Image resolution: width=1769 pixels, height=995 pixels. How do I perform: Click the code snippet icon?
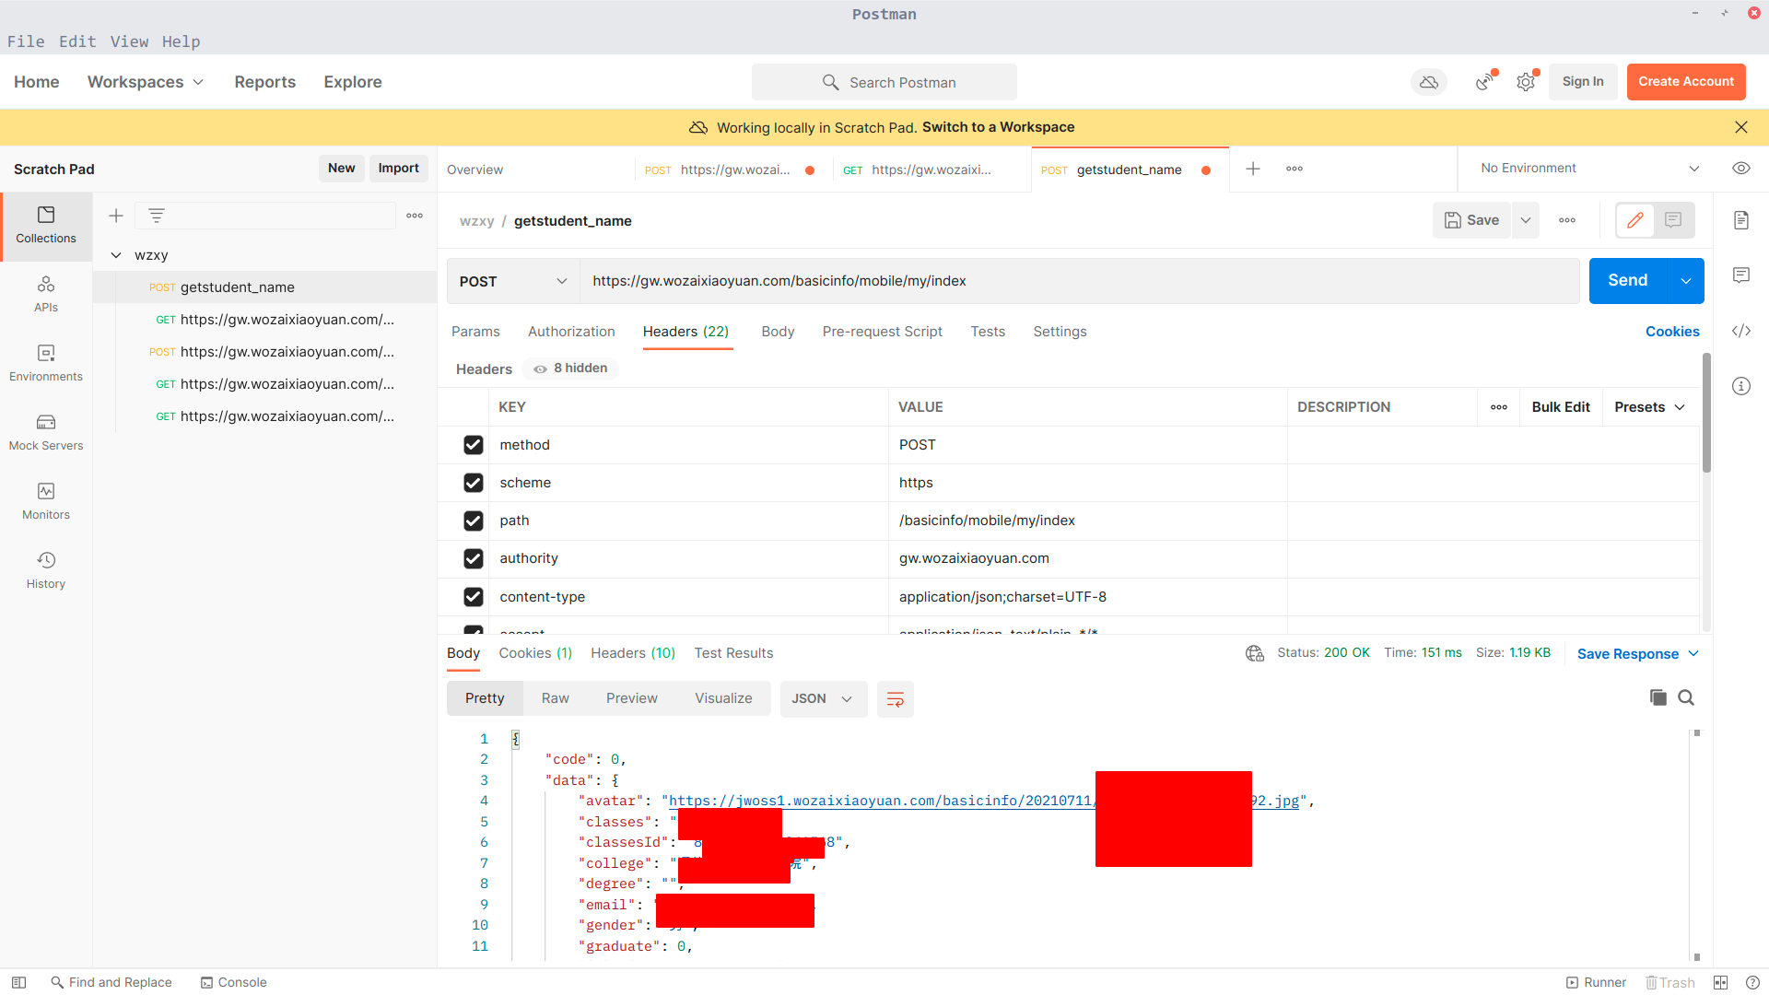(x=1740, y=331)
